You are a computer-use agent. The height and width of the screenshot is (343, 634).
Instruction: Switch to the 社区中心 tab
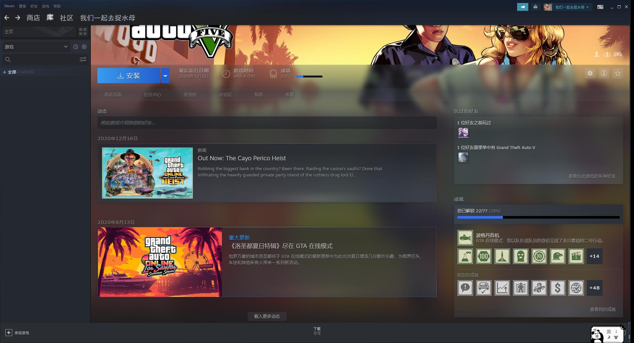(153, 95)
